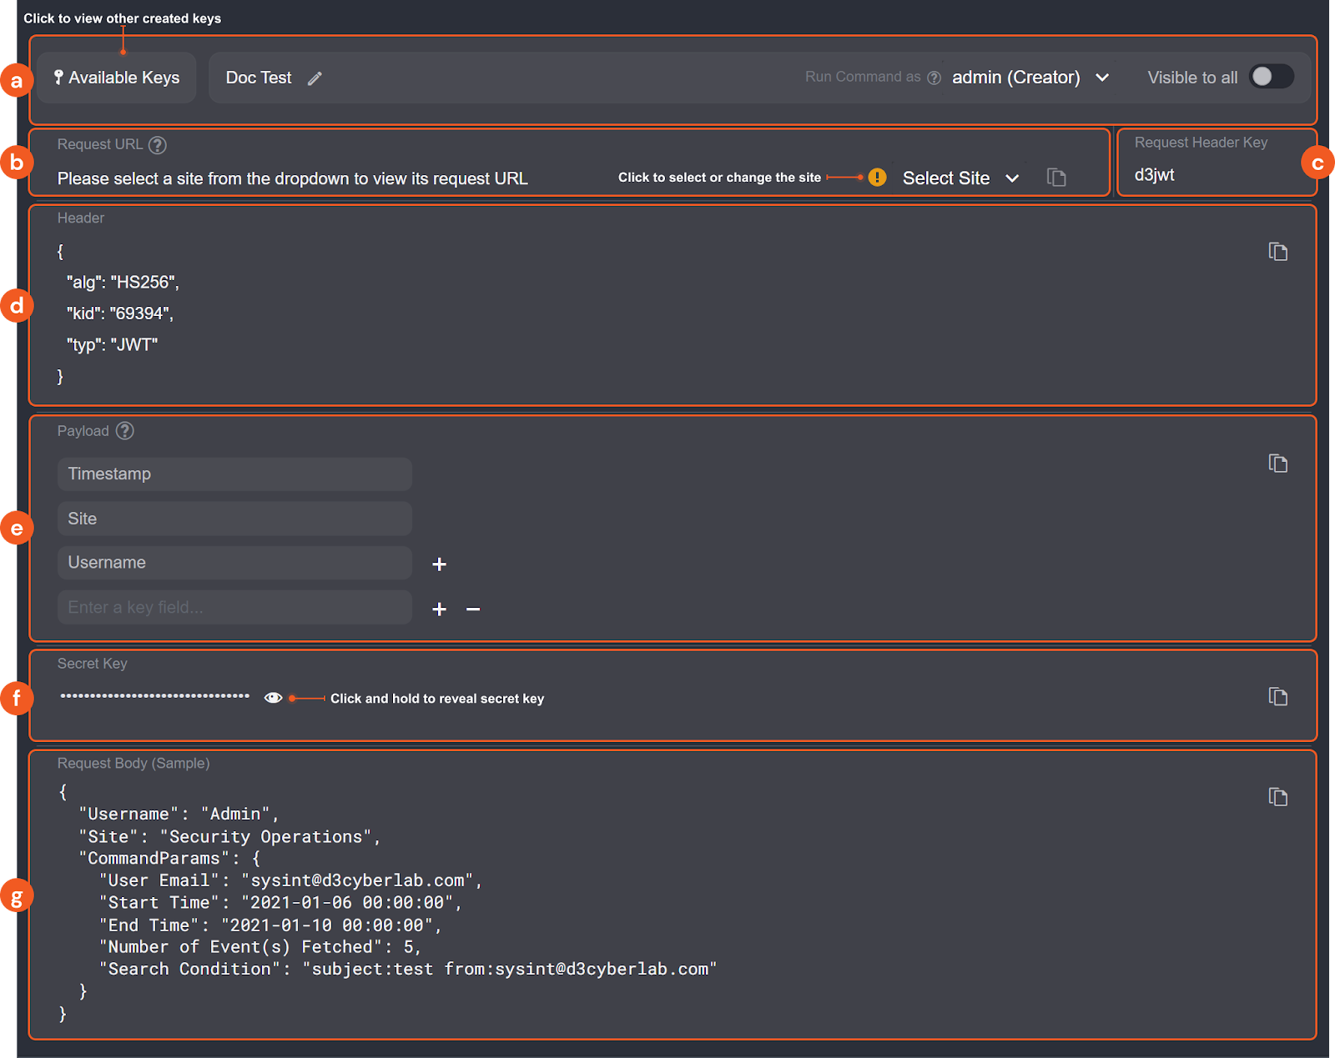
Task: Click the warning icon beside Select Site
Action: [x=877, y=177]
